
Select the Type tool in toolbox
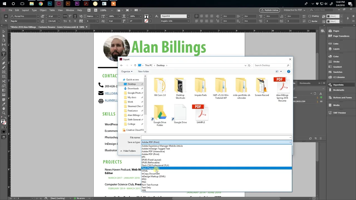point(4,54)
